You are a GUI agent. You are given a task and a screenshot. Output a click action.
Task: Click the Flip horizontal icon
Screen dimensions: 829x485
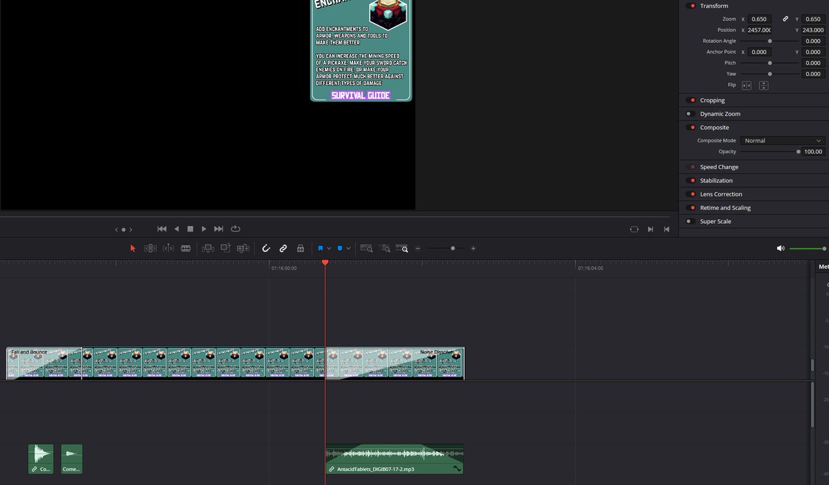(747, 86)
